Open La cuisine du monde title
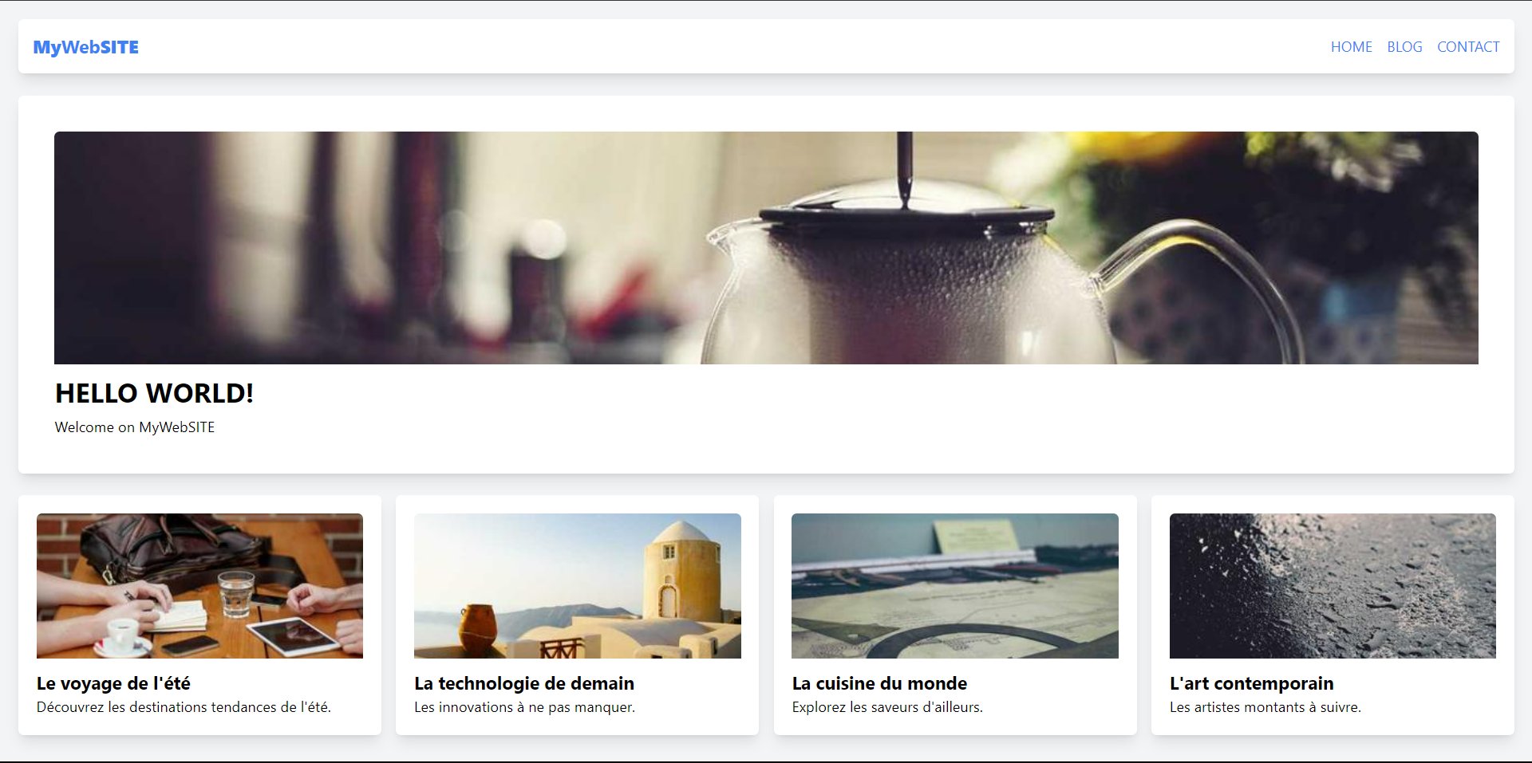The image size is (1532, 763). (879, 683)
